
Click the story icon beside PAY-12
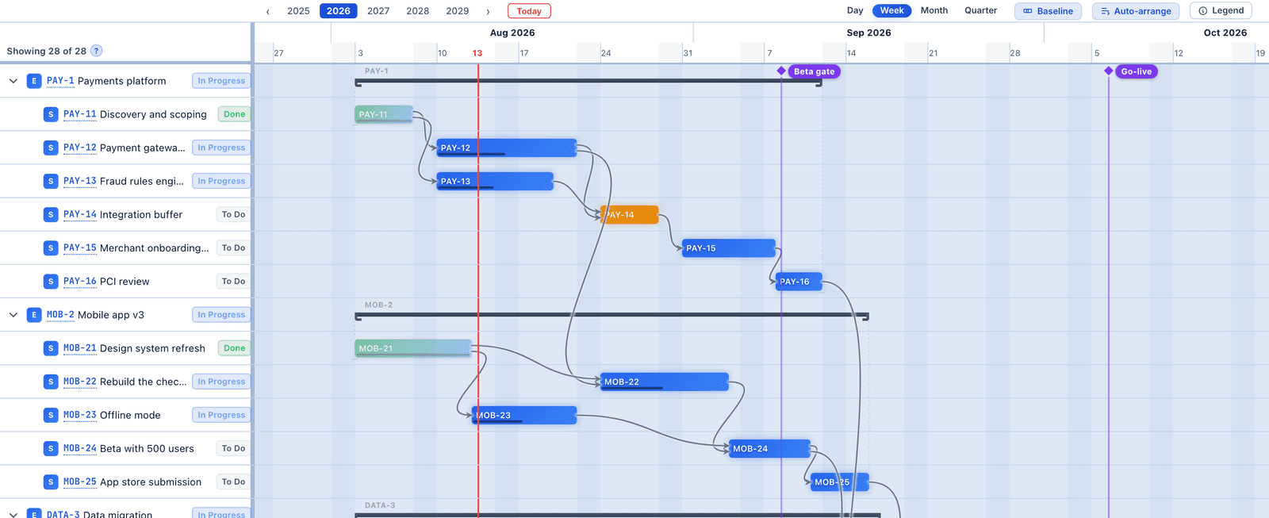pos(51,148)
